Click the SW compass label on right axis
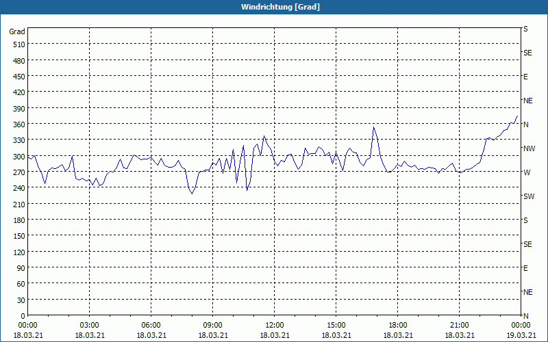This screenshot has width=548, height=342. pos(529,196)
